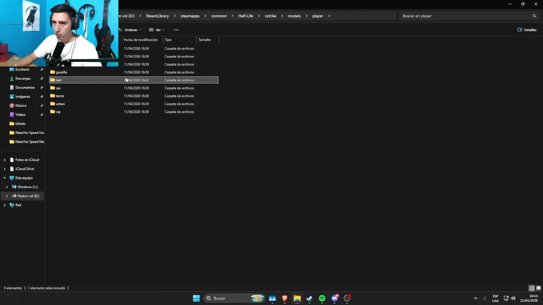Open ESP LAA keyboard language switcher

coord(495,298)
